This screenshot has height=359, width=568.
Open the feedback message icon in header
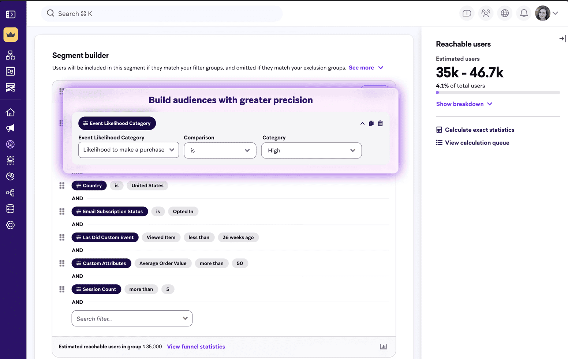point(467,14)
